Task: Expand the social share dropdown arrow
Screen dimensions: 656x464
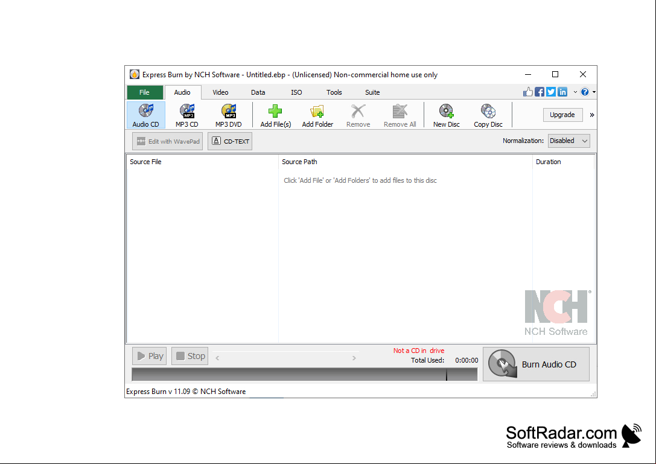Action: 575,92
